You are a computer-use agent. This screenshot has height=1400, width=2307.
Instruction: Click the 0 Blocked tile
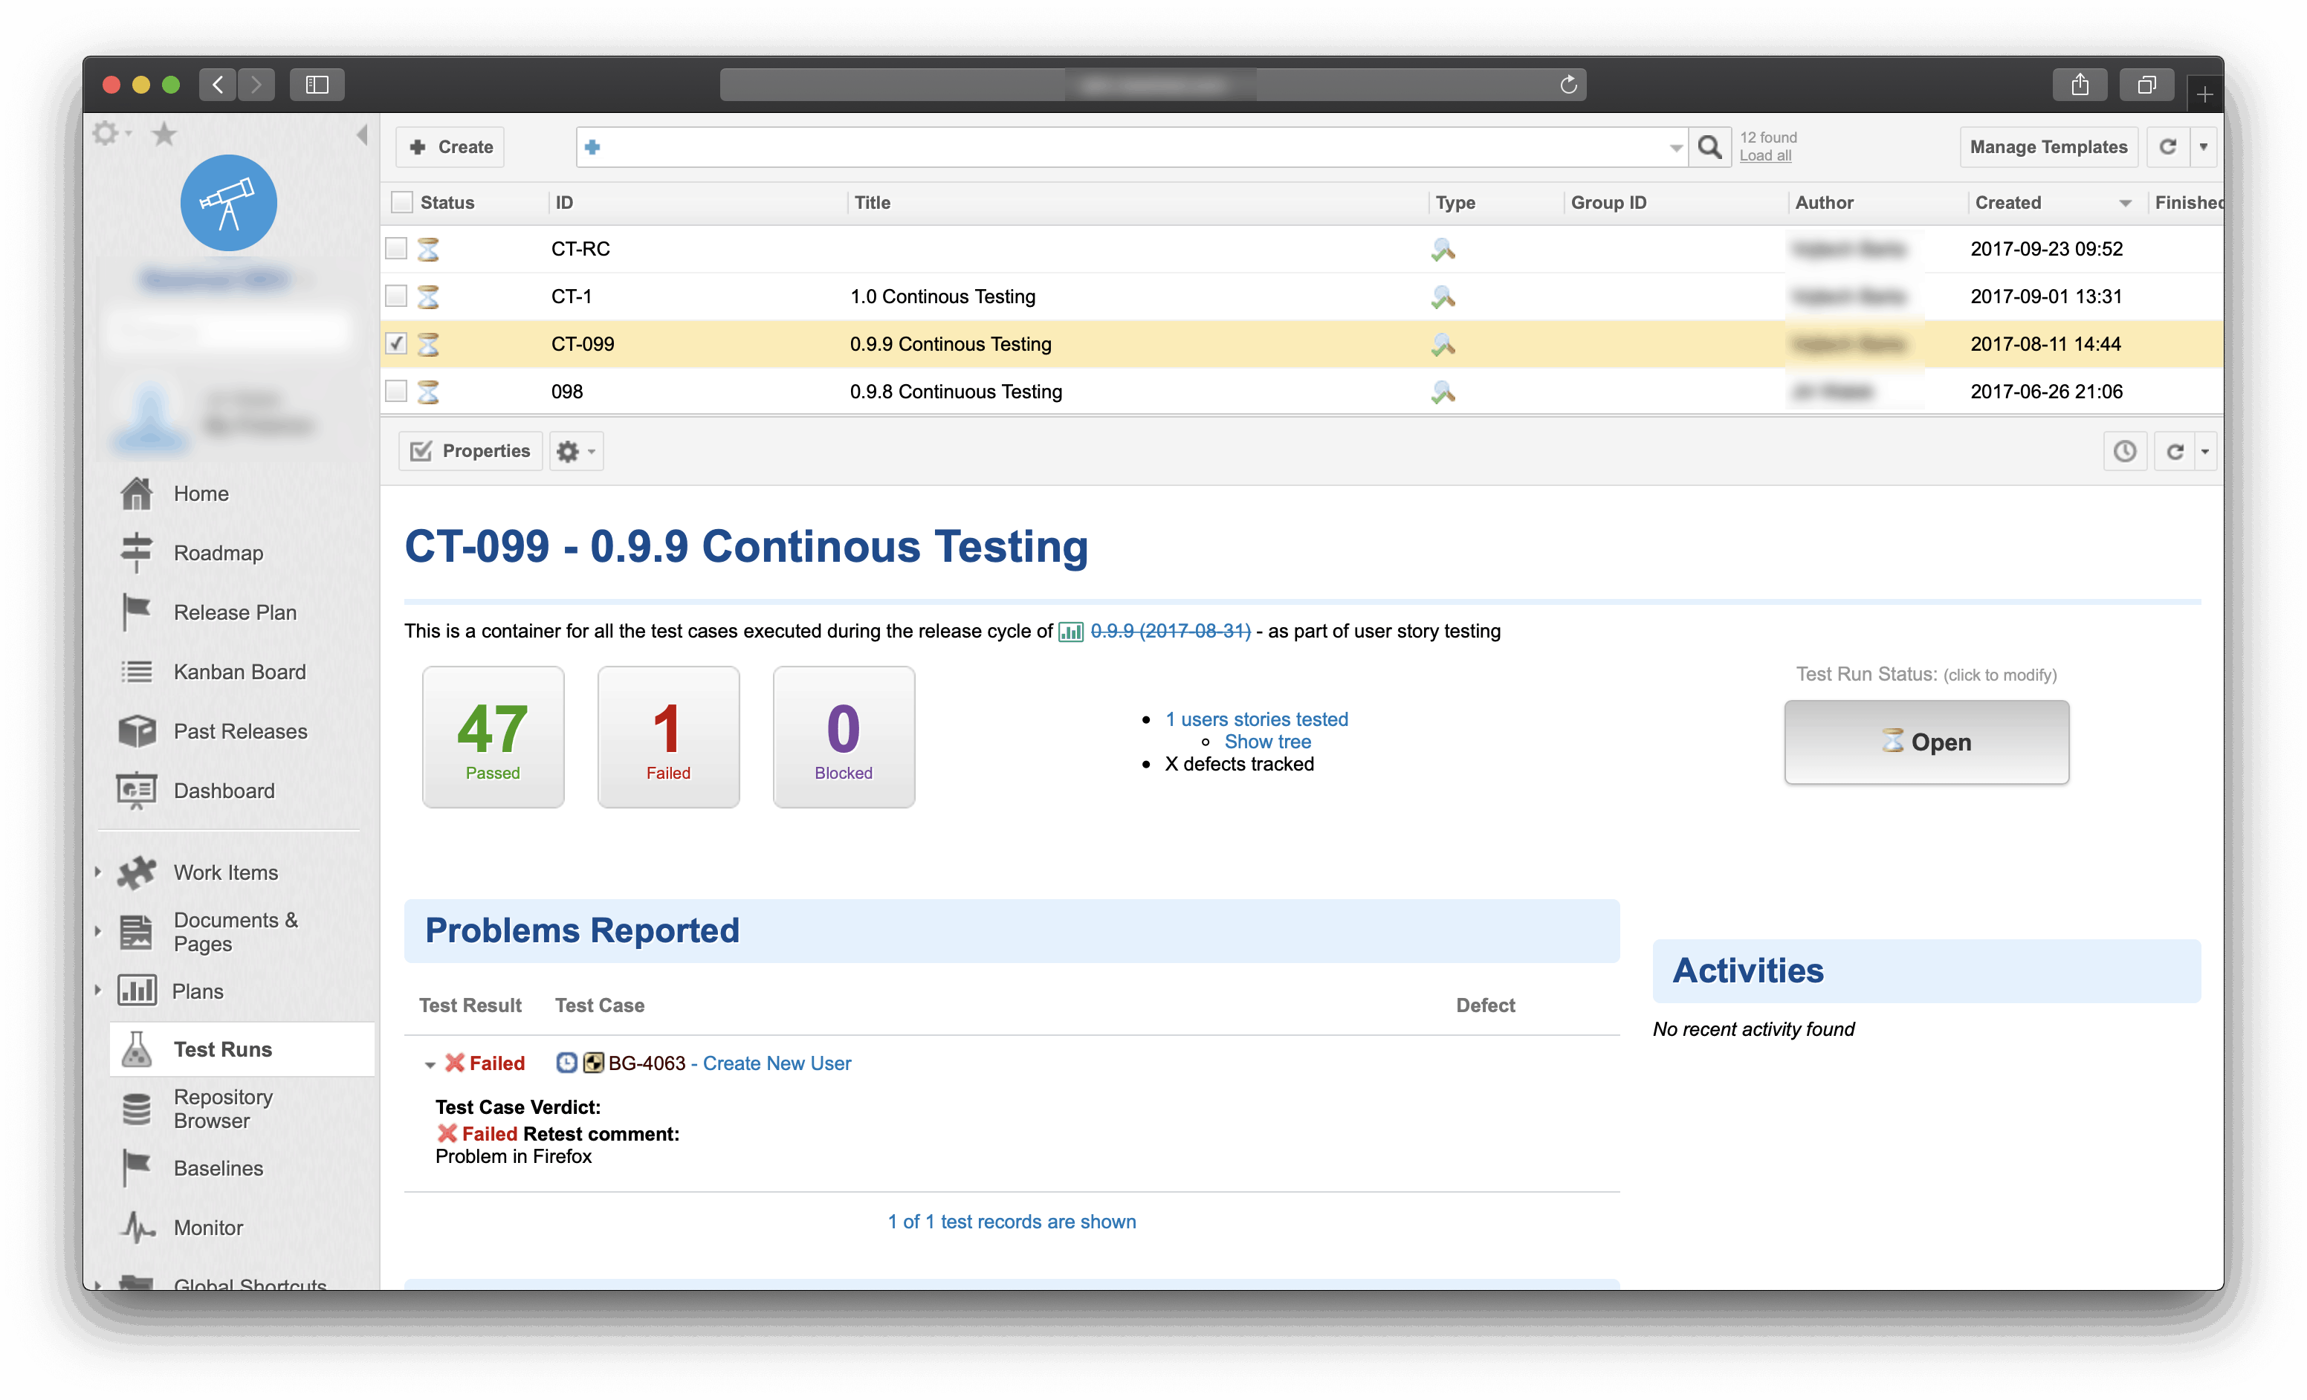843,736
